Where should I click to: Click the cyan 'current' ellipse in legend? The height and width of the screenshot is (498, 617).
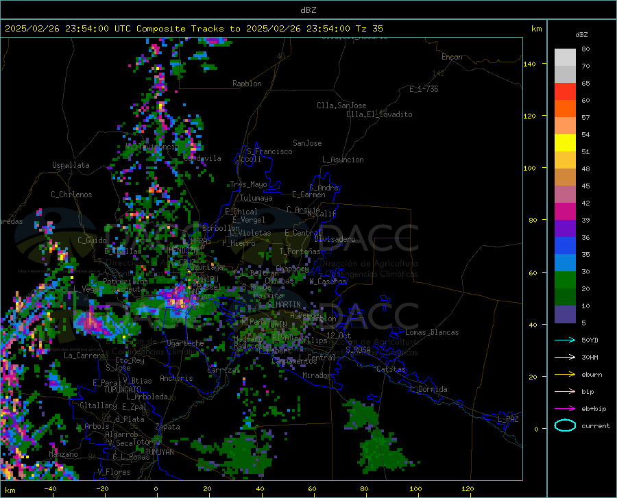pyautogui.click(x=565, y=425)
